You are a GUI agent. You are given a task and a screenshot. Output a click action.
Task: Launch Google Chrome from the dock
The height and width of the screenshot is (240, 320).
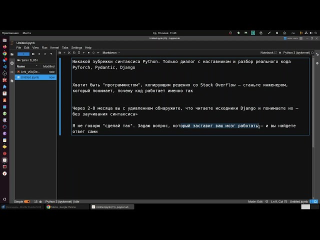point(4,53)
